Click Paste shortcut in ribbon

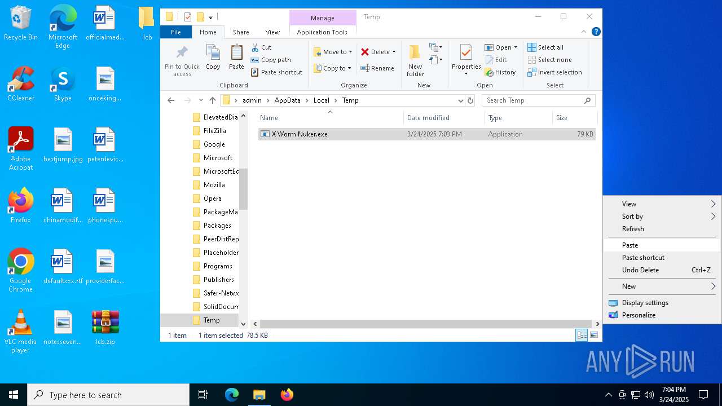tap(276, 72)
